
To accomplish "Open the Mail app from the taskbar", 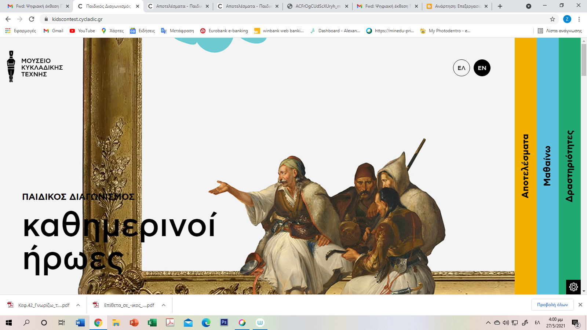I will [188, 323].
